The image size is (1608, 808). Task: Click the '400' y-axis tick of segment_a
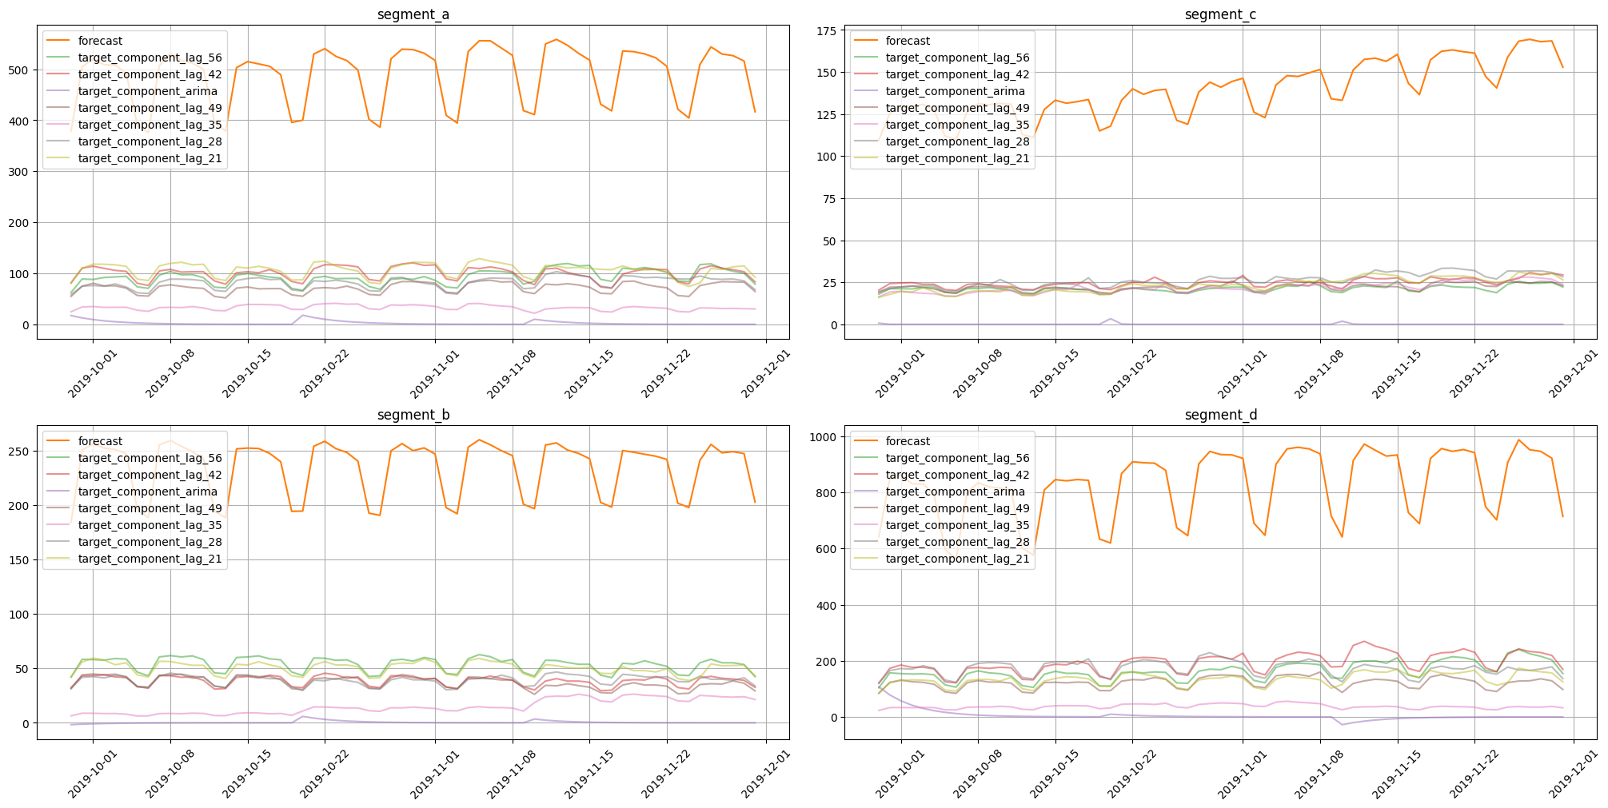pyautogui.click(x=18, y=121)
